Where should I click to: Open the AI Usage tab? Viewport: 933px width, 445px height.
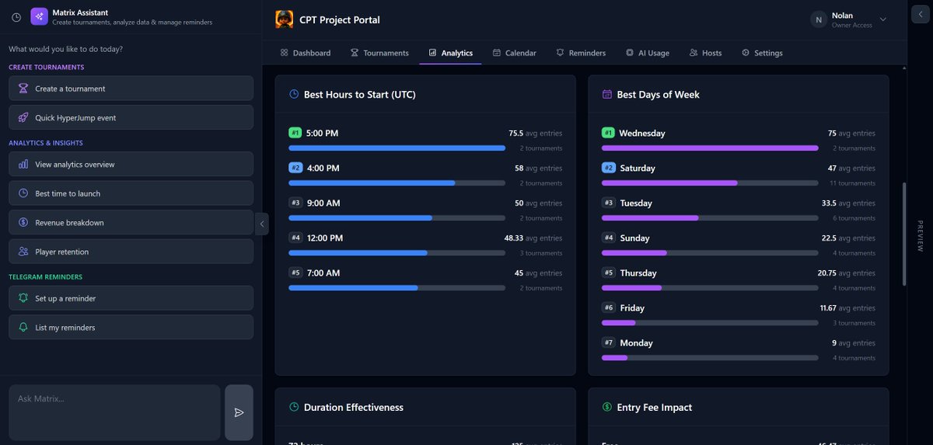pos(648,53)
